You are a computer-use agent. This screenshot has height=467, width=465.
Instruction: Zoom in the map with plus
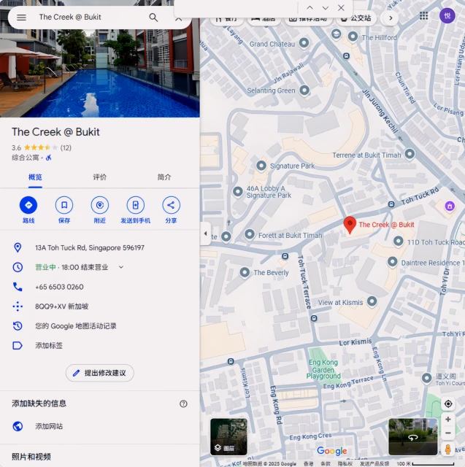pos(448,420)
